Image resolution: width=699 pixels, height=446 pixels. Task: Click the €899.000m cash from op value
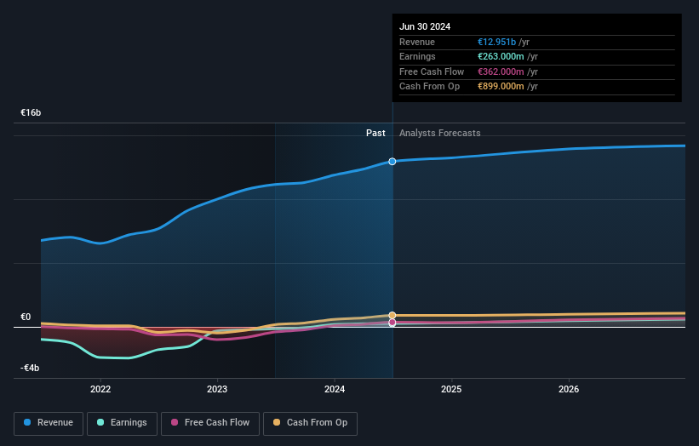click(x=501, y=87)
